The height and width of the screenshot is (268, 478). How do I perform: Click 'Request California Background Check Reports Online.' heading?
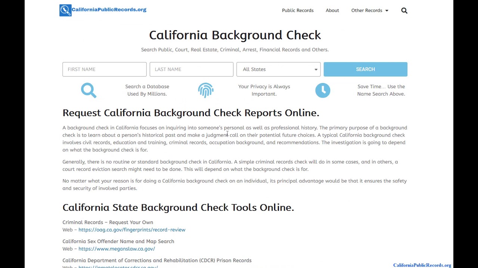191,113
